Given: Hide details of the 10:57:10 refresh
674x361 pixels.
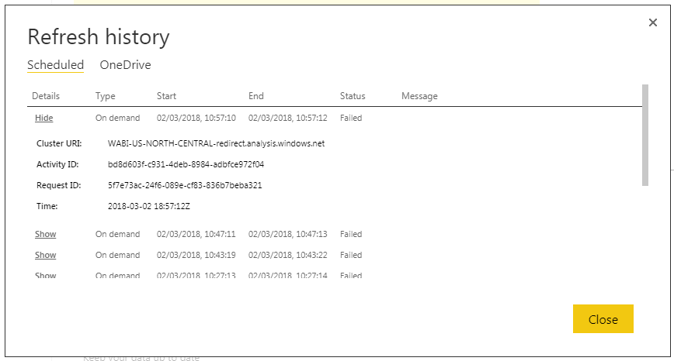Looking at the screenshot, I should 43,118.
